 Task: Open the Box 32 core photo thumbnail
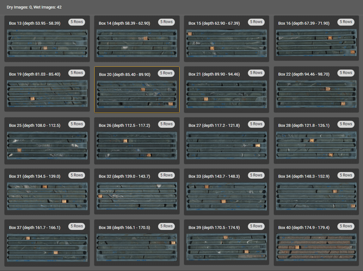tap(137, 196)
